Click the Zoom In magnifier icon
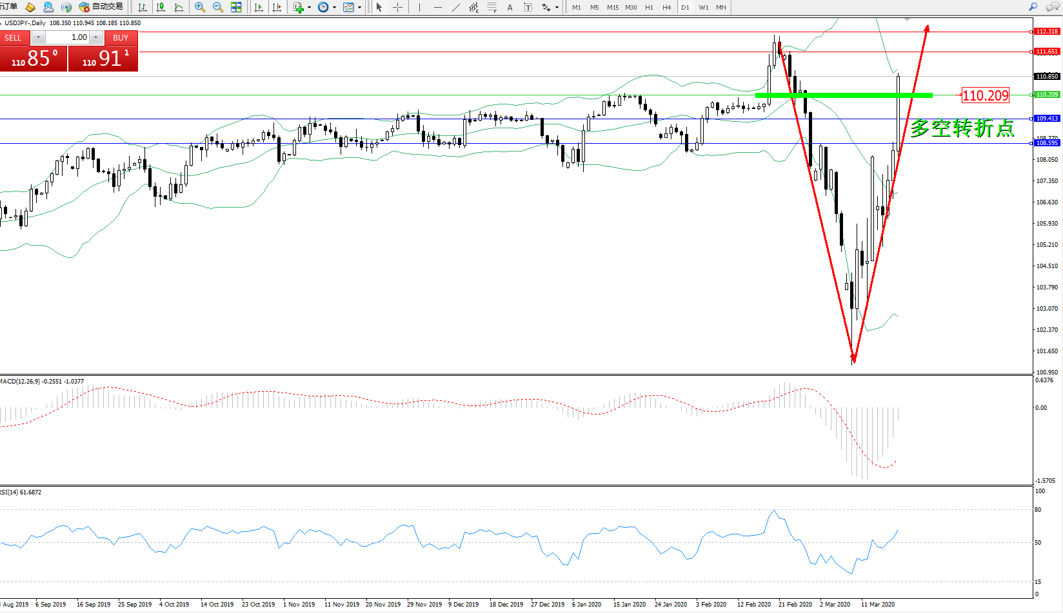The width and height of the screenshot is (1063, 613). [x=199, y=7]
